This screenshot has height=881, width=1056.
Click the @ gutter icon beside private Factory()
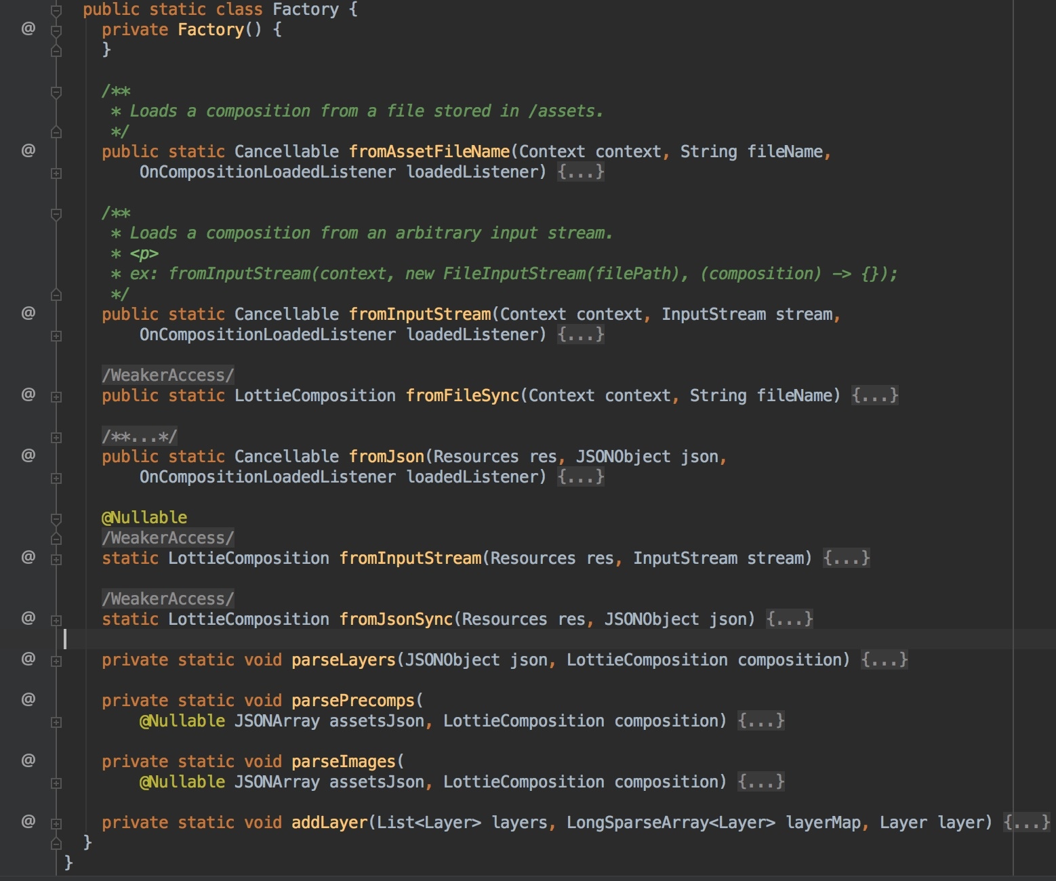coord(28,28)
